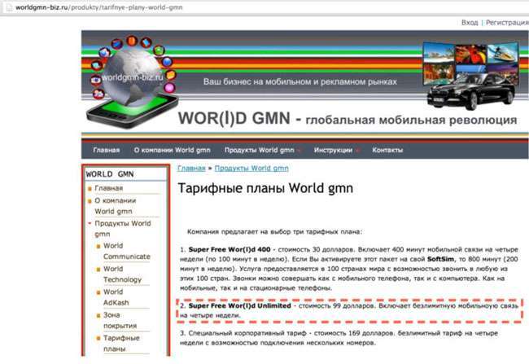
Task: Click the worldgmn-biz.ru URL address field
Action: tap(98, 7)
